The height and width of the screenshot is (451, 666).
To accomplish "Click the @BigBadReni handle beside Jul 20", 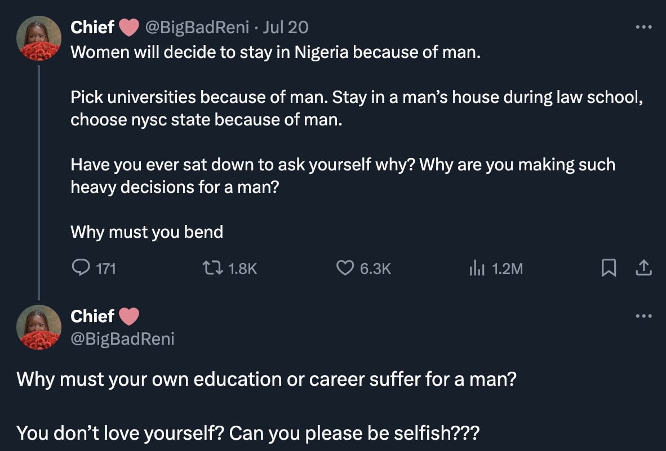I will [198, 27].
